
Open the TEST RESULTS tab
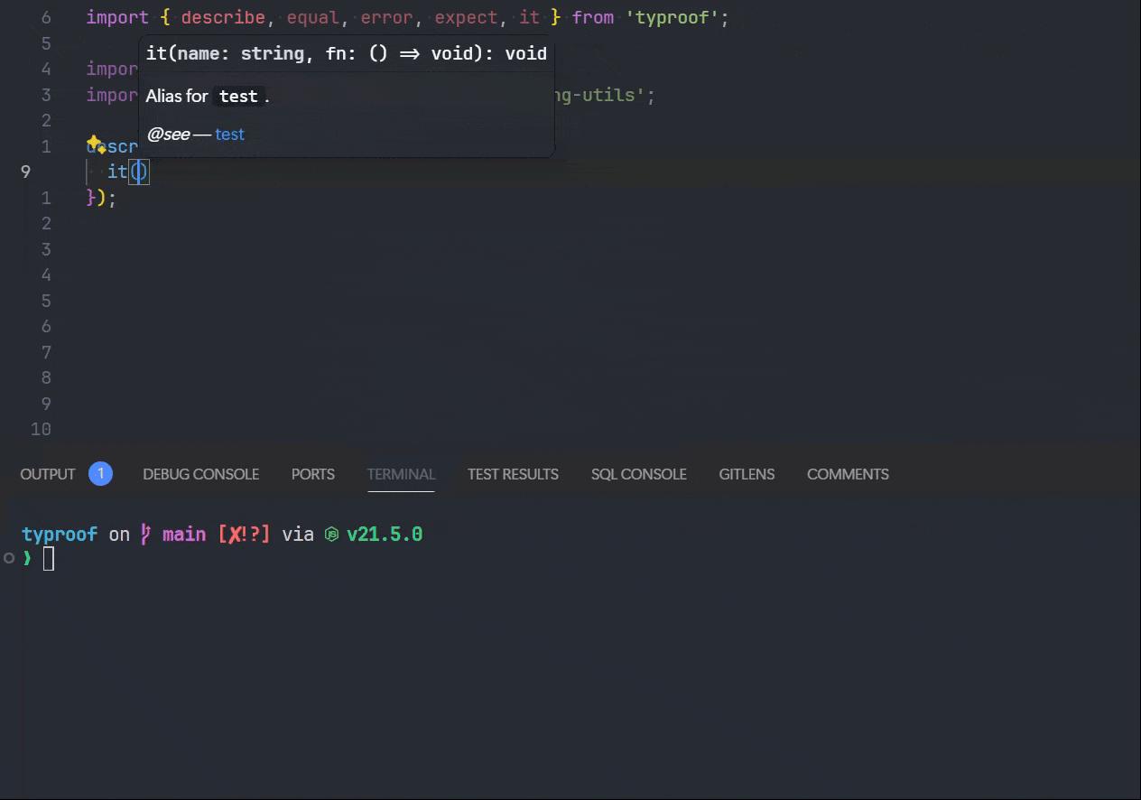pyautogui.click(x=513, y=474)
